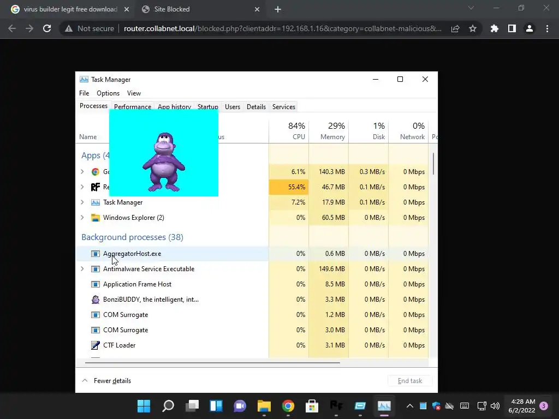This screenshot has height=419, width=559.
Task: Sort processes by CPU column
Action: pyautogui.click(x=289, y=131)
